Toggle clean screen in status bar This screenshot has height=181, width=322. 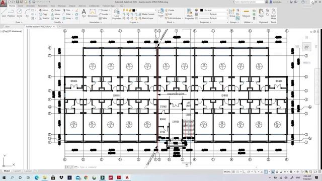click(315, 172)
